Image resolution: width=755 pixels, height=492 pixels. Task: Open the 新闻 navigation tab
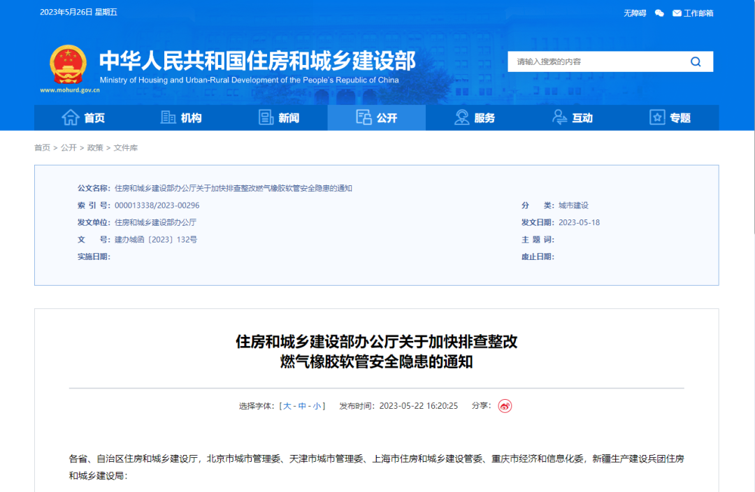point(279,117)
